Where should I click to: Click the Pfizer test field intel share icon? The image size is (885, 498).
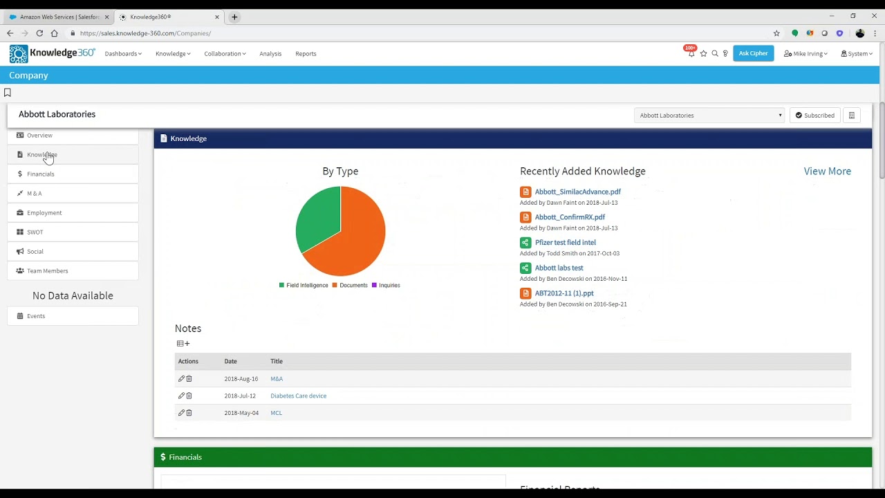coord(525,243)
